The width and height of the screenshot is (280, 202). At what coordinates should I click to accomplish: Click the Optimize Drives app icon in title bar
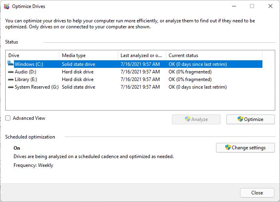tap(6, 6)
